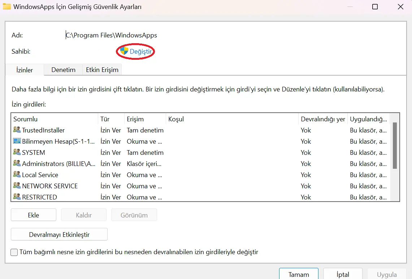Select the NETWORK SERVICE entry name
Screen dimensions: 412x279
pos(50,186)
